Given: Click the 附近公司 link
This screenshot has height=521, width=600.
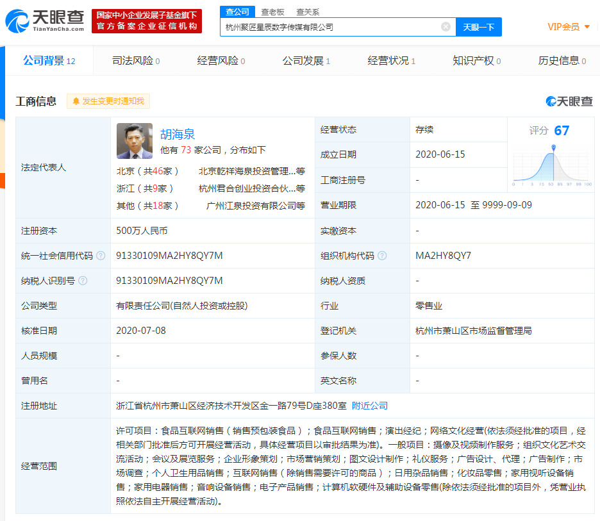Looking at the screenshot, I should tap(370, 406).
